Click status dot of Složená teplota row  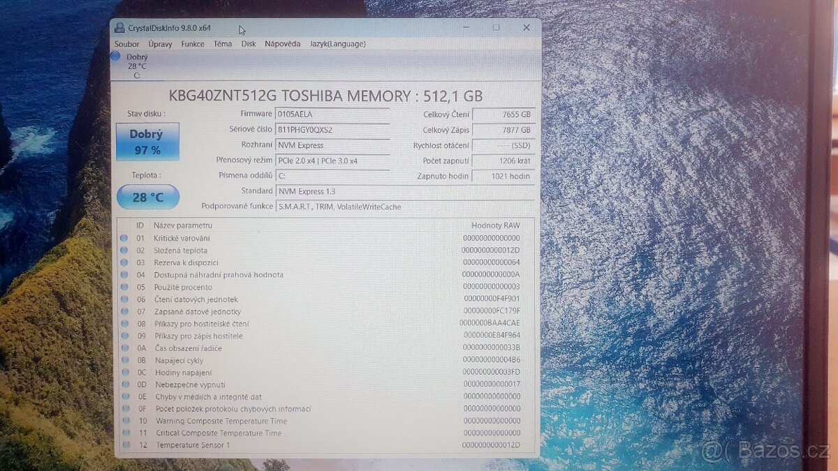coord(124,251)
